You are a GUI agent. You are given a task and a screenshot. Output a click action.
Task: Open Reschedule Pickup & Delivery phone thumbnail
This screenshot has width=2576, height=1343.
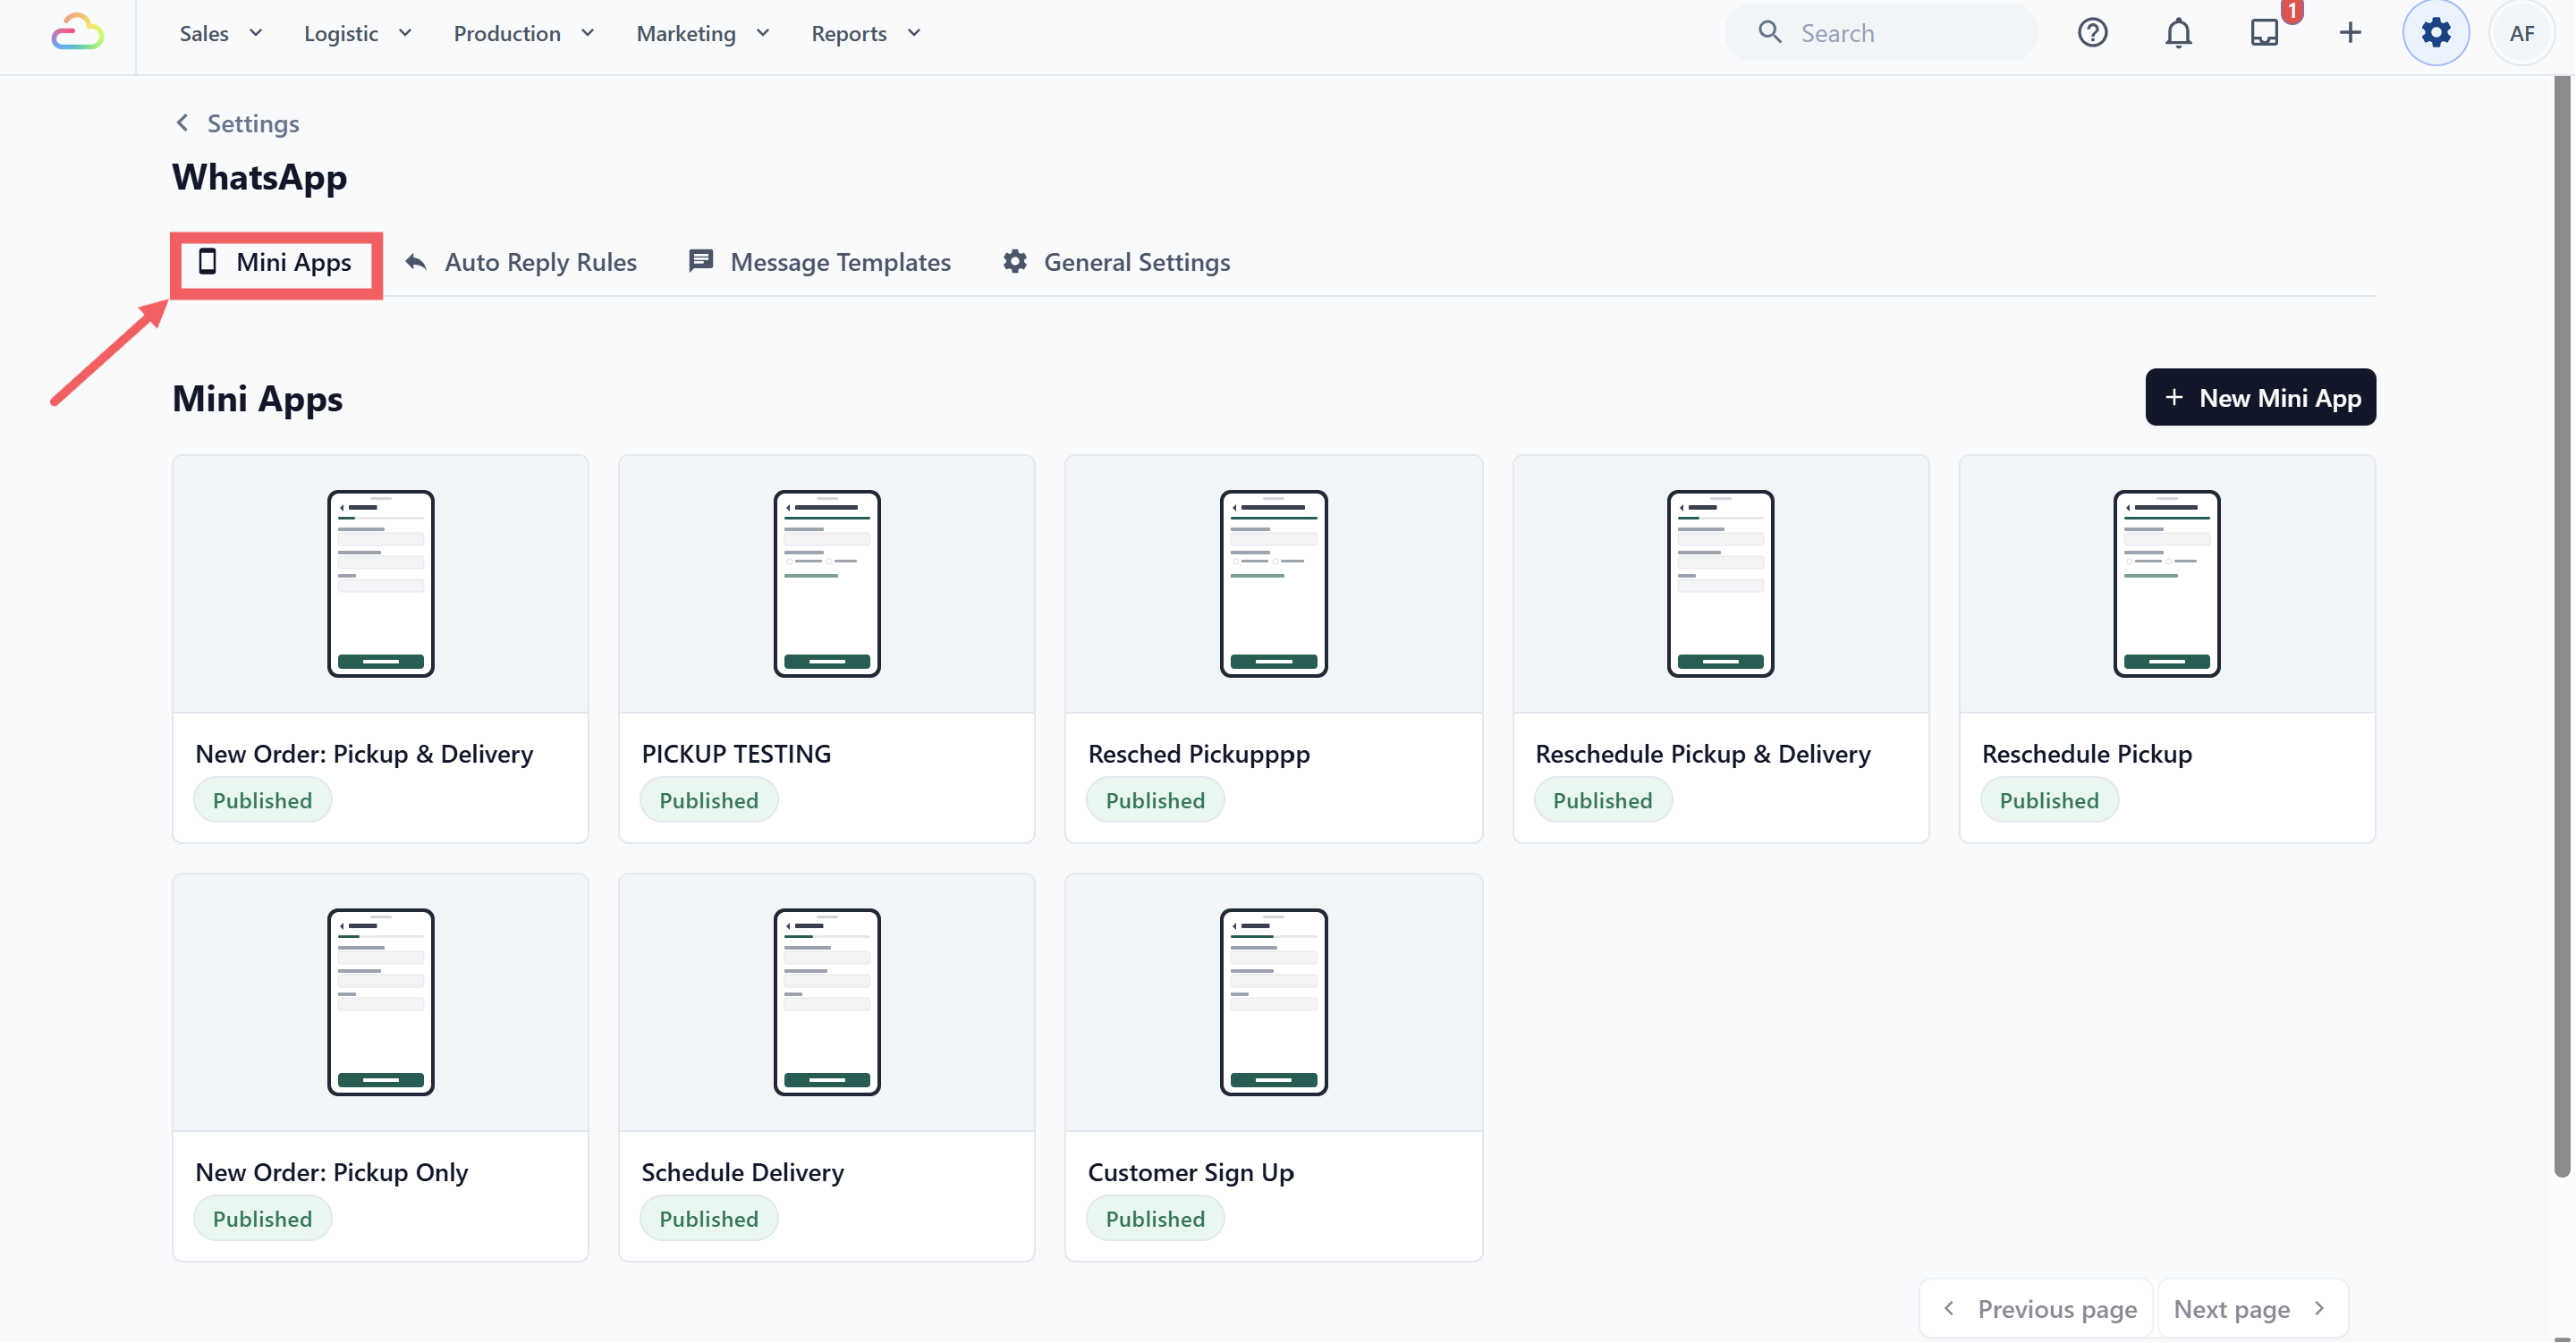pos(1720,583)
